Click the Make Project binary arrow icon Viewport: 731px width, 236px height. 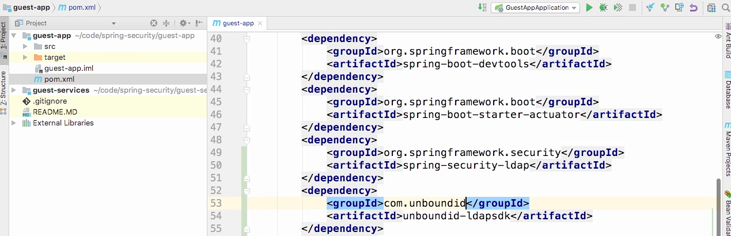coord(483,8)
